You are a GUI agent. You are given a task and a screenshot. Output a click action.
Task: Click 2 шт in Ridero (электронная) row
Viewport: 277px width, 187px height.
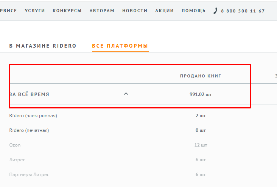pos(201,116)
